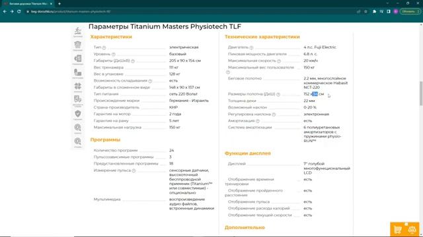The height and width of the screenshot is (237, 423).
Task: Click the Мультимедиа row label
Action: [107, 199]
